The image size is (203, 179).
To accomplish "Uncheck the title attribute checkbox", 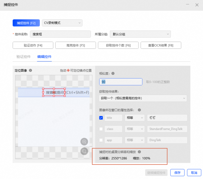I will (x=101, y=118).
